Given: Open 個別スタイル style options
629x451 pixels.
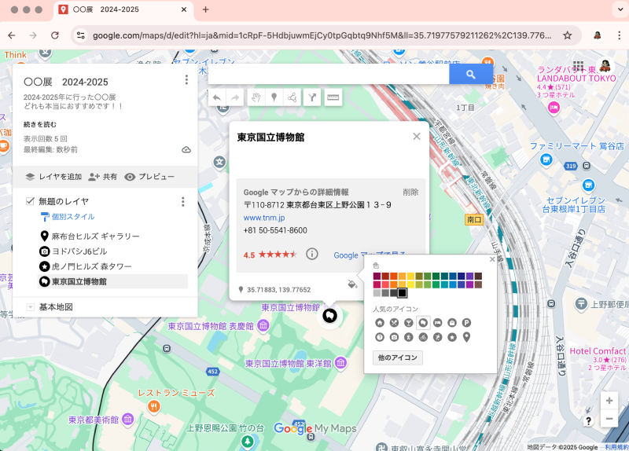Looking at the screenshot, I should click(68, 217).
